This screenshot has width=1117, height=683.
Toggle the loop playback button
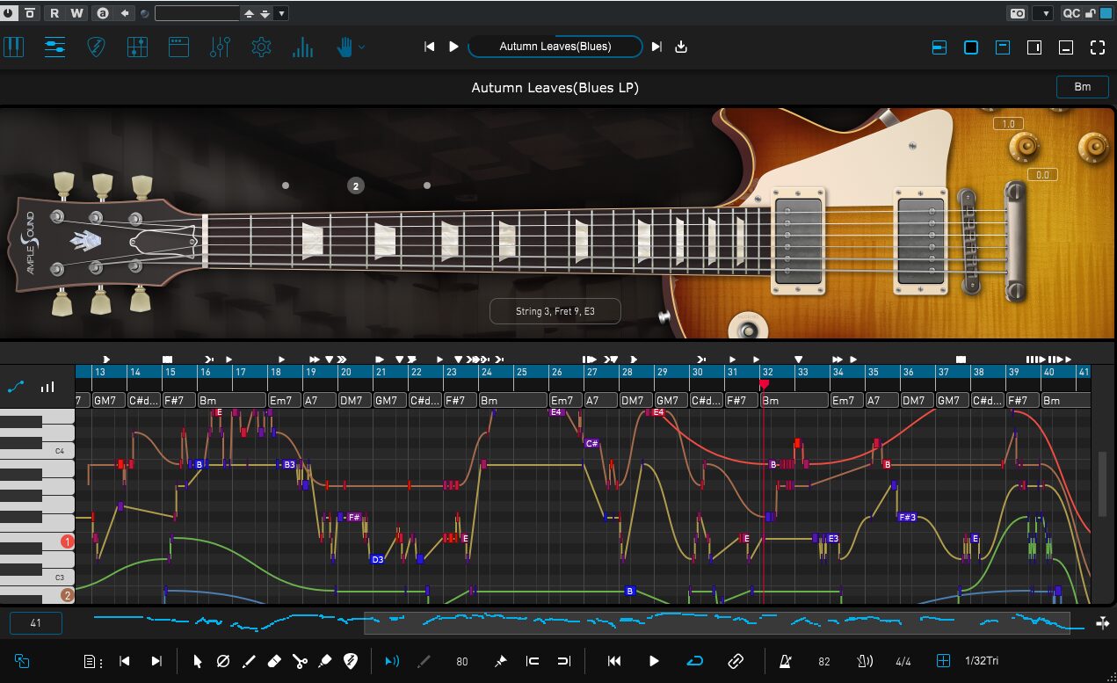[x=695, y=661]
